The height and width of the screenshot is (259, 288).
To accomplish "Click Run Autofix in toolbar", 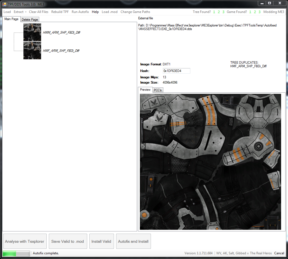I will pos(80,12).
